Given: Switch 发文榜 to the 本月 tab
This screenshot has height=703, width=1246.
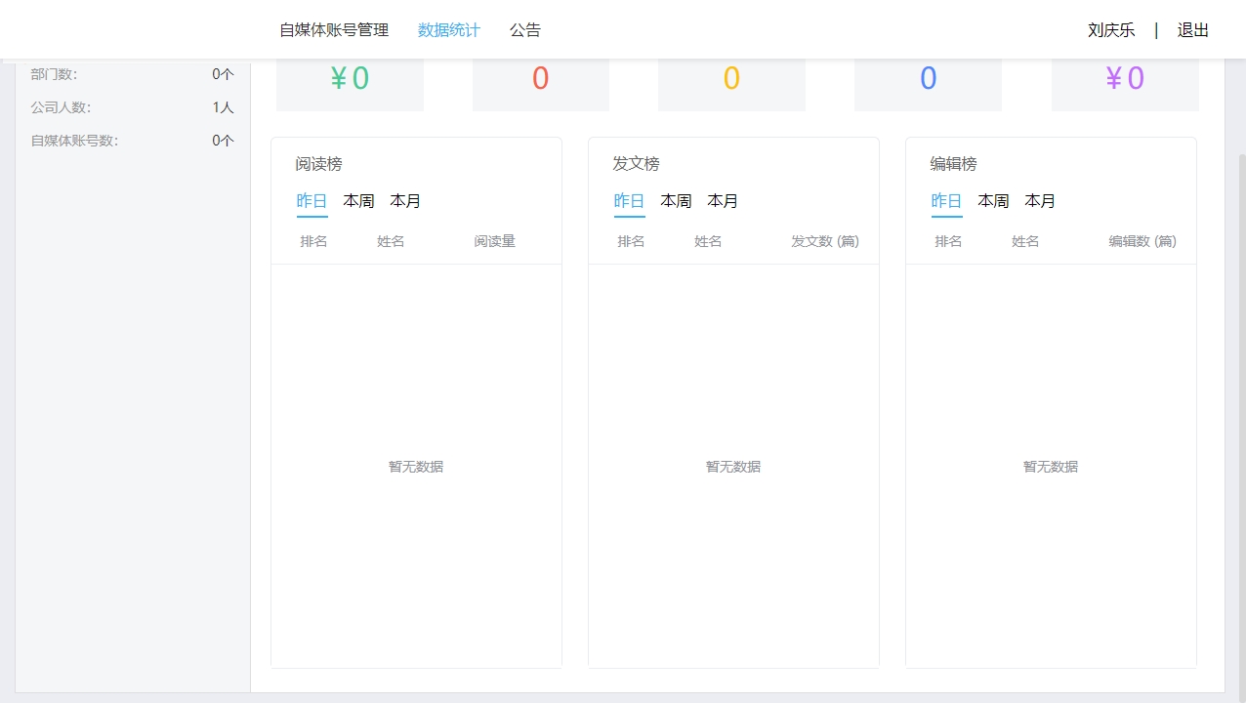Looking at the screenshot, I should (x=723, y=201).
